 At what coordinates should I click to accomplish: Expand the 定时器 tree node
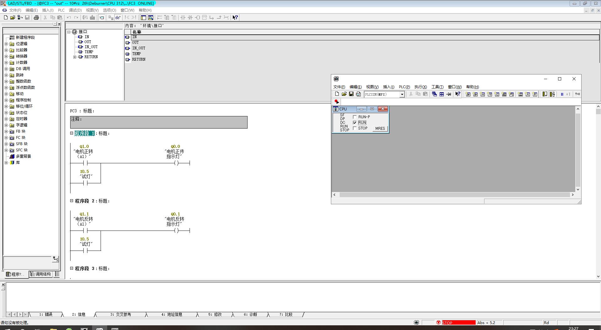(x=6, y=119)
